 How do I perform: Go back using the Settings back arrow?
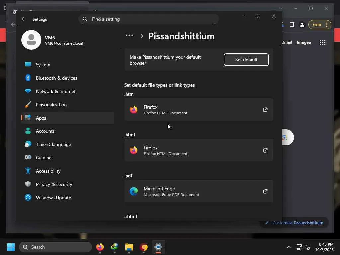point(24,19)
